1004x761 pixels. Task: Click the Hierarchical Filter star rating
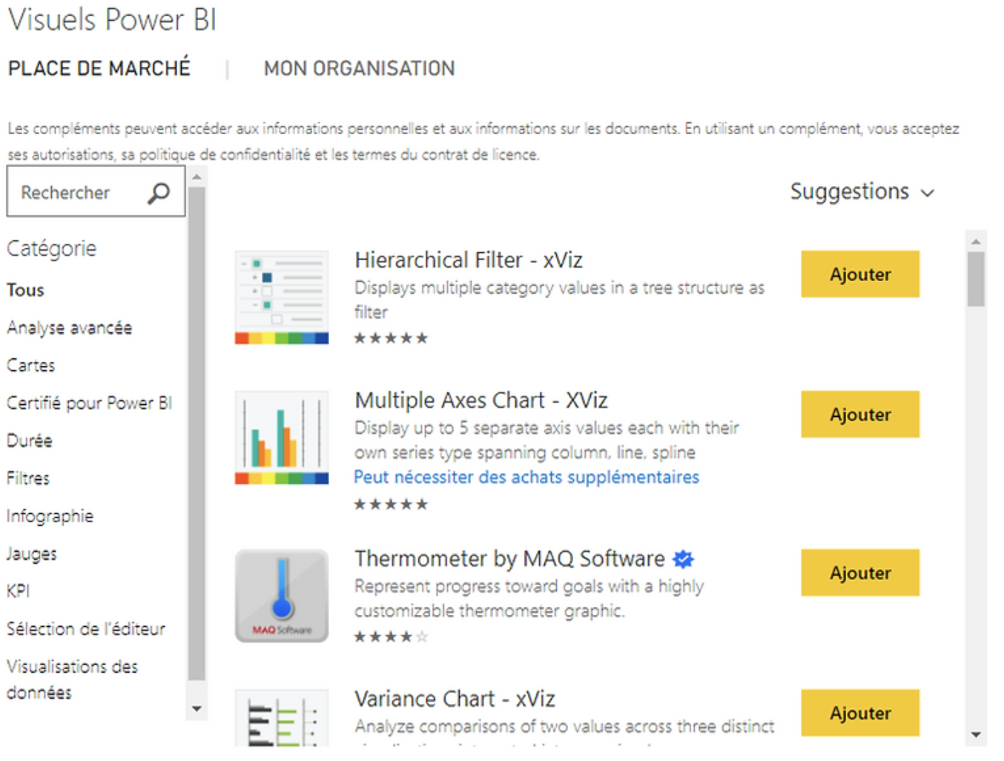[x=391, y=338]
